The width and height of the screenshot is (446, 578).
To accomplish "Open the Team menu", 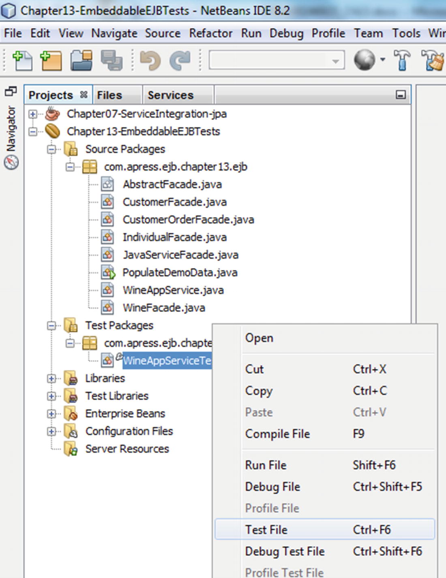I will coord(368,33).
